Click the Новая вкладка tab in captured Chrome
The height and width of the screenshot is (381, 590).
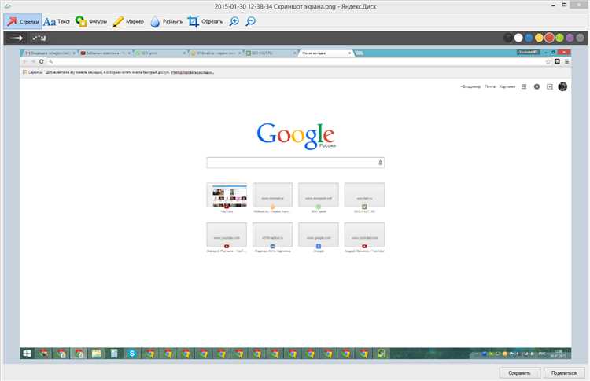[x=326, y=53]
